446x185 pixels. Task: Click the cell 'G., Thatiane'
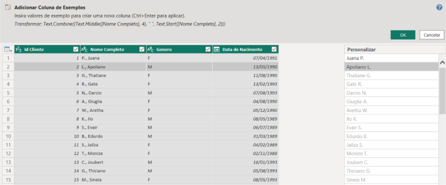113,76
